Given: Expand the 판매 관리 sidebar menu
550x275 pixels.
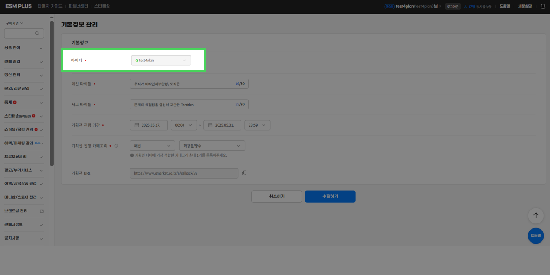Looking at the screenshot, I should pos(24,61).
